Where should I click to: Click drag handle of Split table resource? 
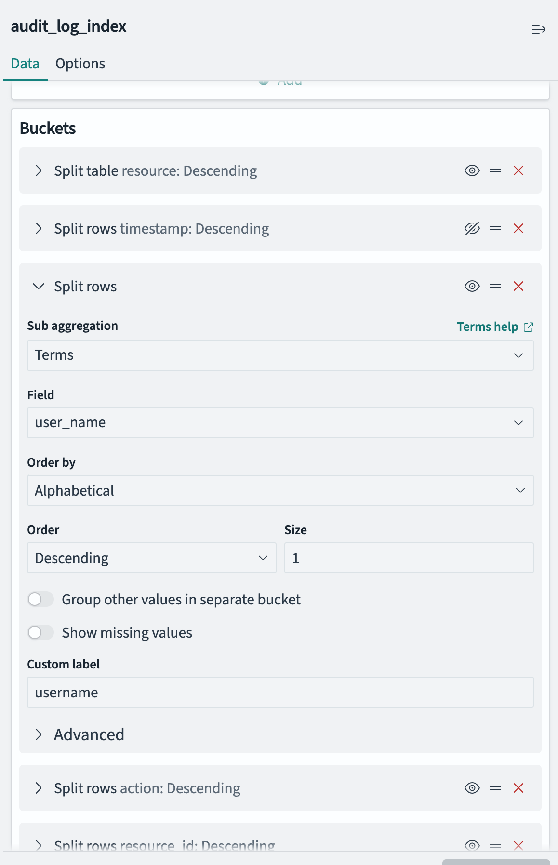[x=495, y=170]
